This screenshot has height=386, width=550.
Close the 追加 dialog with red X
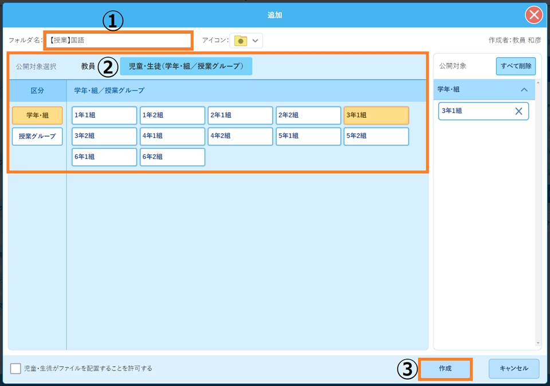(x=534, y=14)
